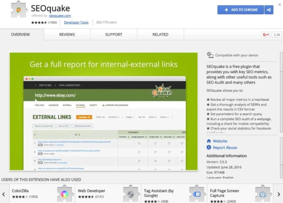Click the Version: 3.5.3 text
283x203 pixels.
click(216, 162)
